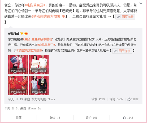147x123 pixels.
Task: Click 转发 18 to repost
Action: (x=55, y=118)
